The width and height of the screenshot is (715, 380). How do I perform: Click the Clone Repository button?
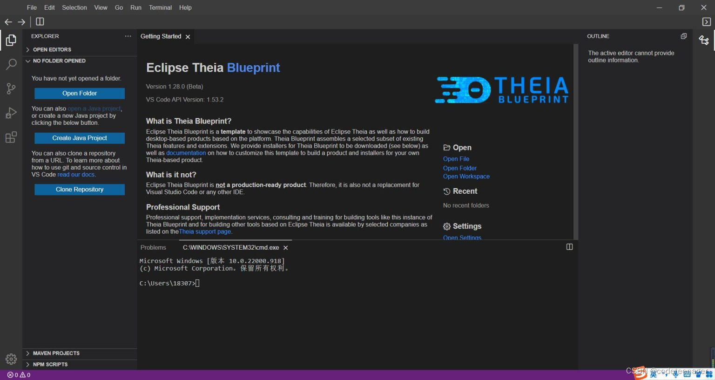(x=79, y=189)
